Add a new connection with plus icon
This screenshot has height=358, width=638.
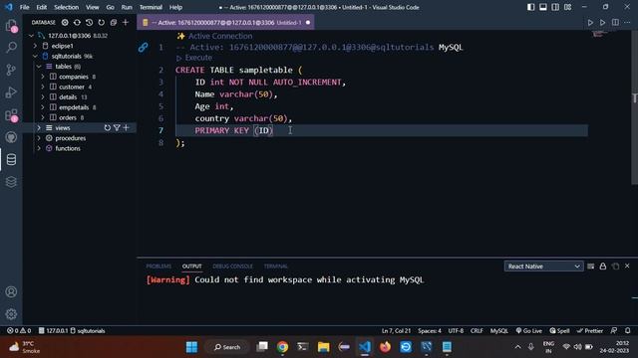tap(126, 22)
